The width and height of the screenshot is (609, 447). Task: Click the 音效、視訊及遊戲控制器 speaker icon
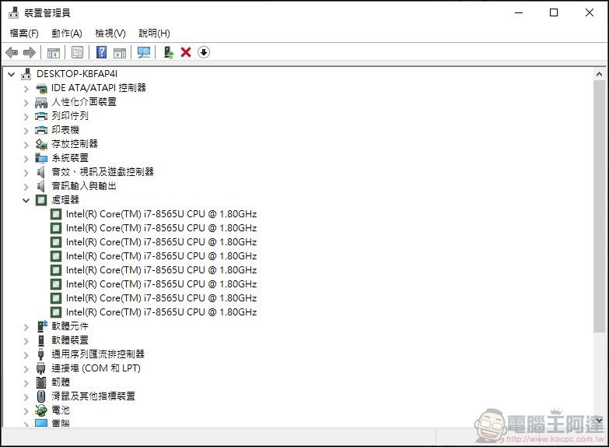click(40, 172)
